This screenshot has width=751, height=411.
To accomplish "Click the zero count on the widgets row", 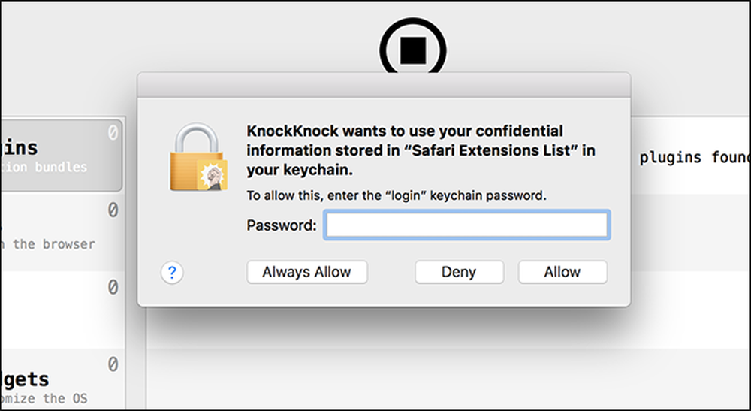I will click(113, 364).
